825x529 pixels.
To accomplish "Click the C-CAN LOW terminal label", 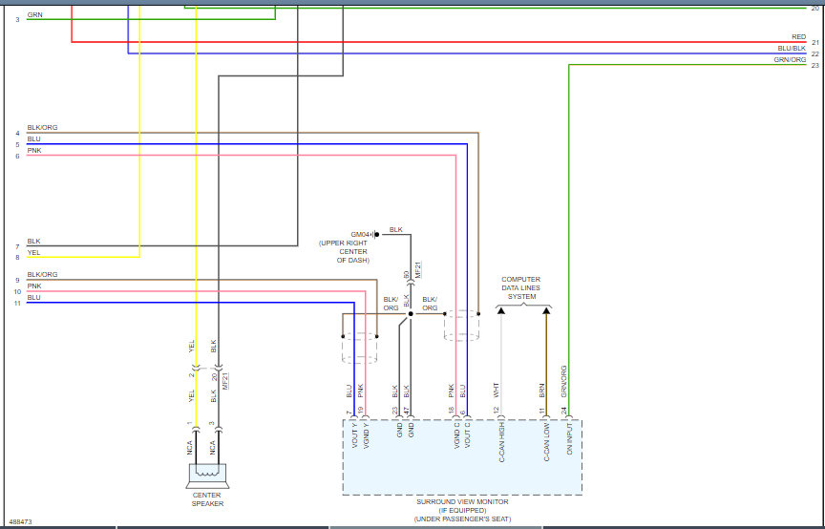I will [x=547, y=442].
